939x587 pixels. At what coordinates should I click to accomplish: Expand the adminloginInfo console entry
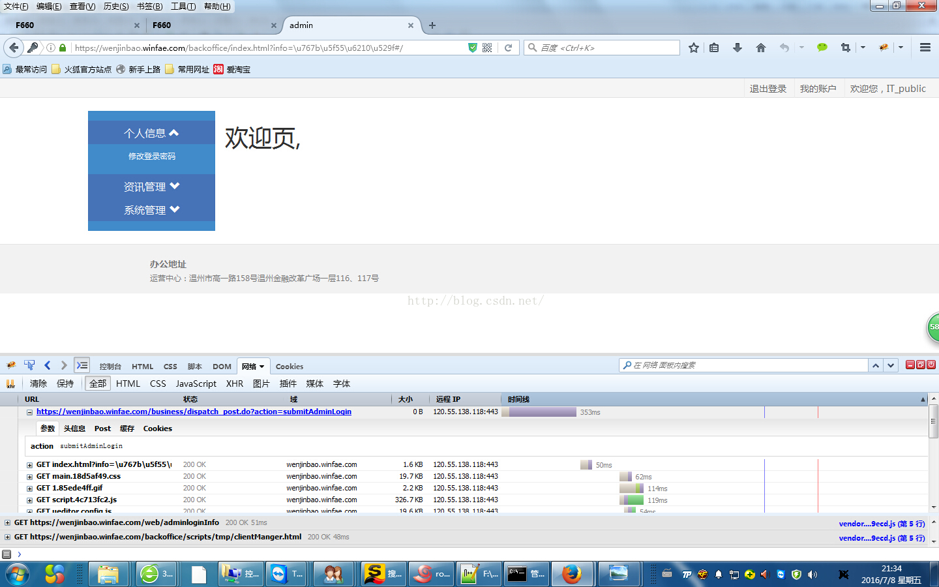7,522
